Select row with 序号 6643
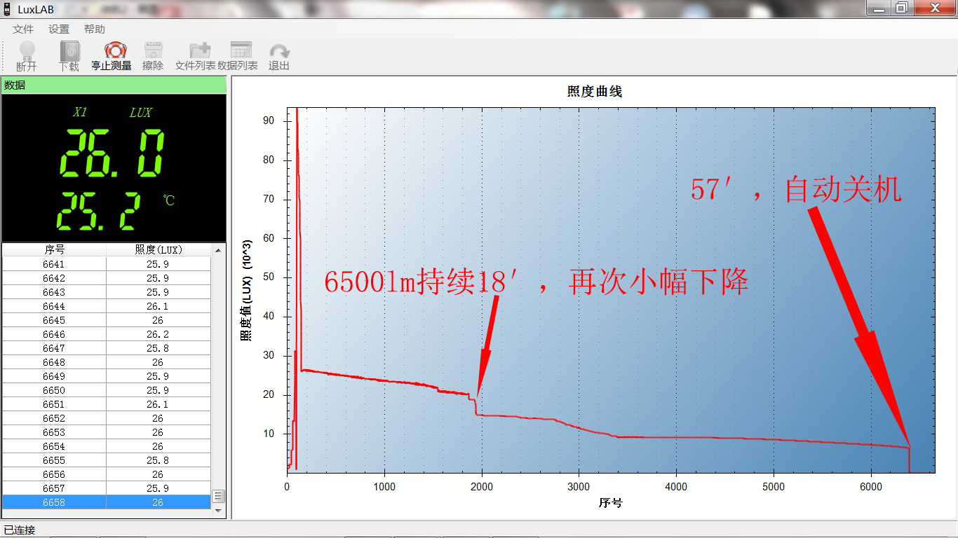The image size is (958, 538). 106,292
